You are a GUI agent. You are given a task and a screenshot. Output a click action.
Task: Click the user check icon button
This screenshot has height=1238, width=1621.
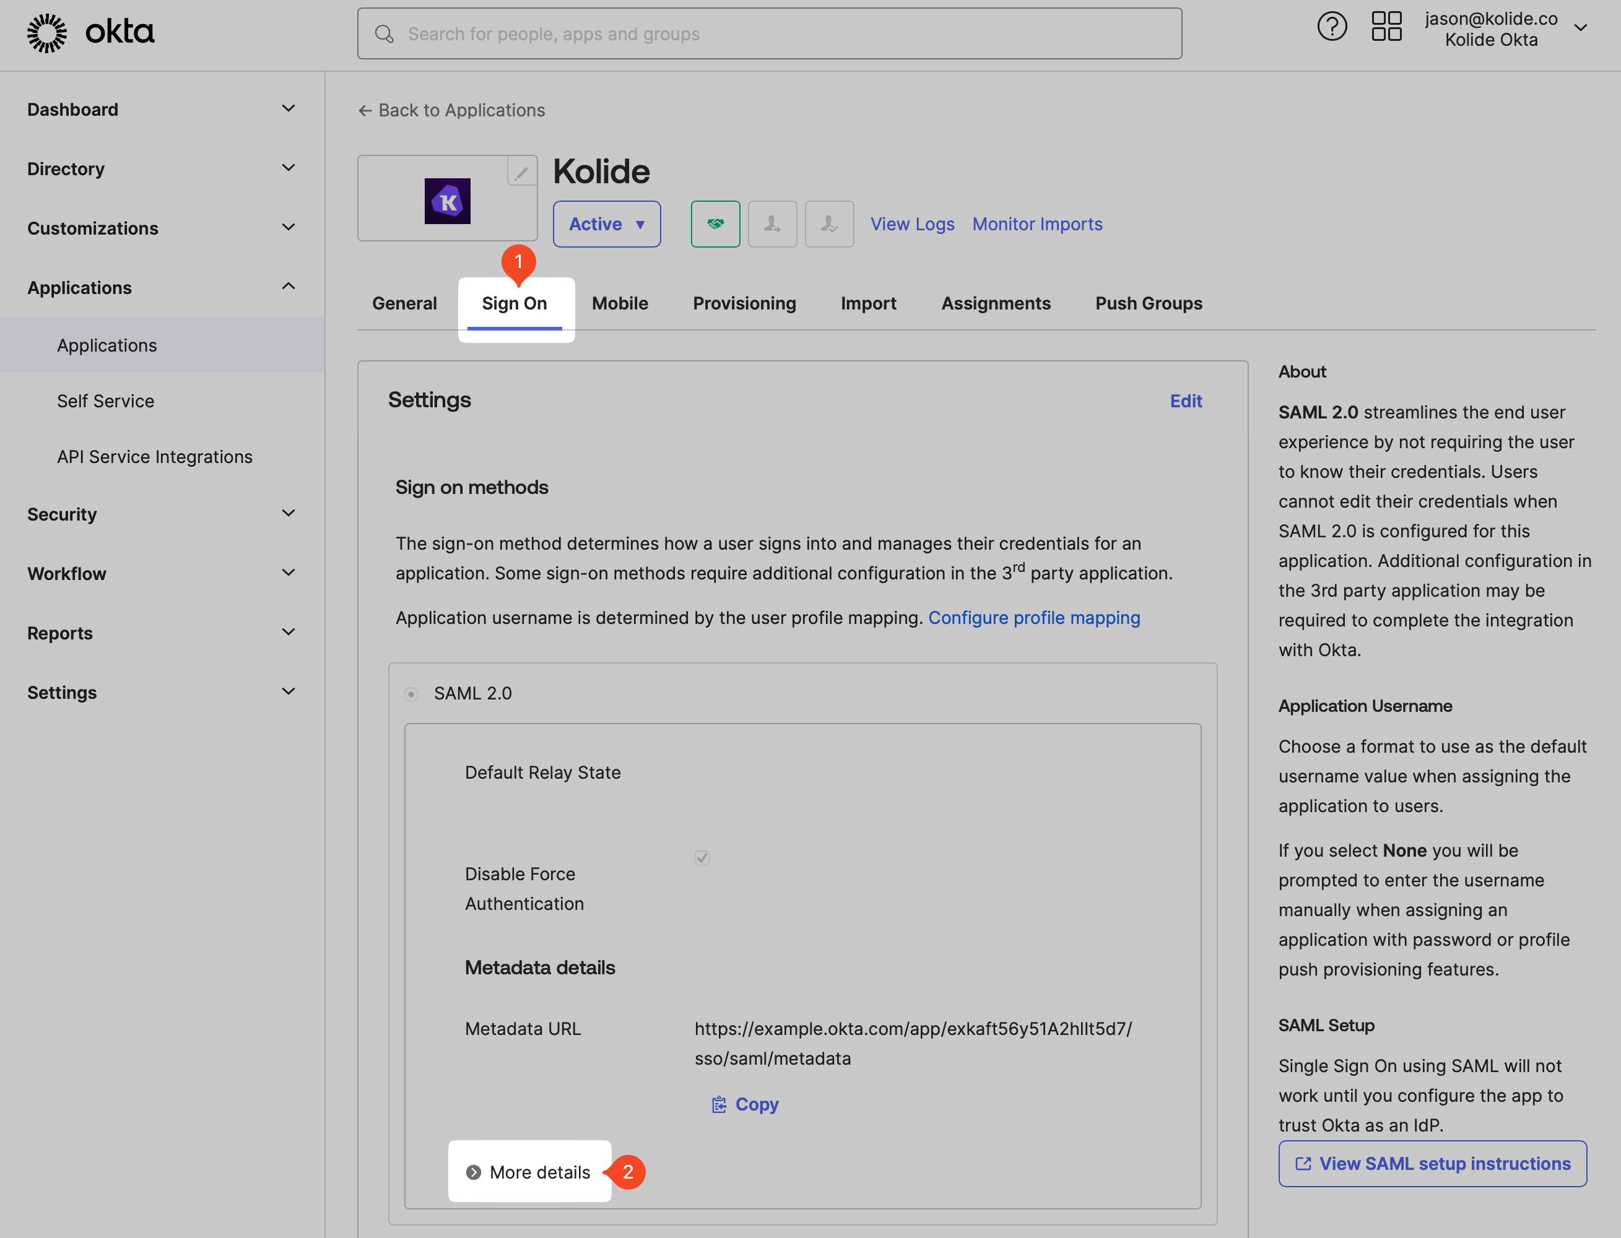tap(829, 224)
